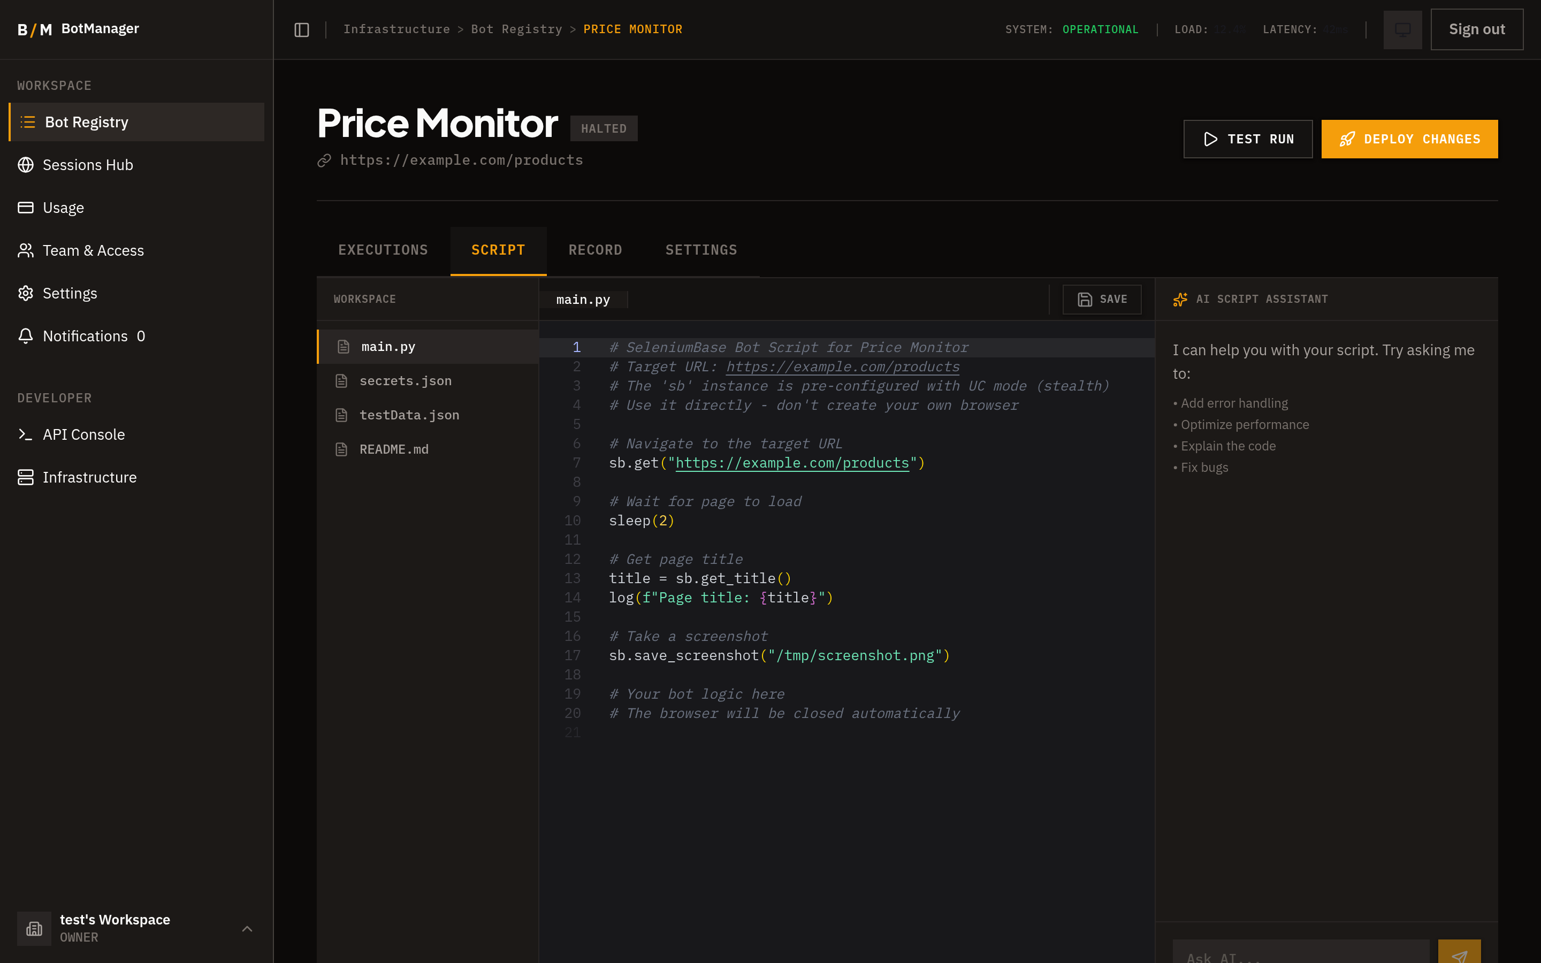Select the Usage icon in the sidebar

(26, 207)
